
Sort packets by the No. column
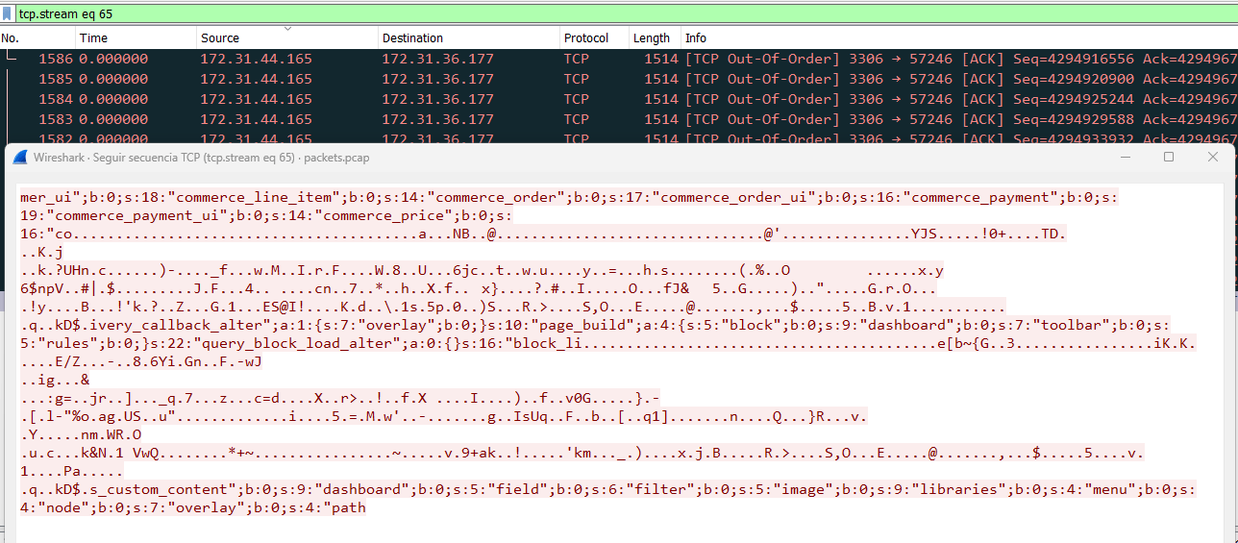[37, 38]
